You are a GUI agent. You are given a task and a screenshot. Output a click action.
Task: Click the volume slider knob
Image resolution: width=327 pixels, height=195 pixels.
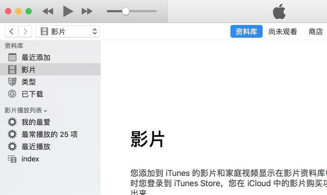click(126, 11)
